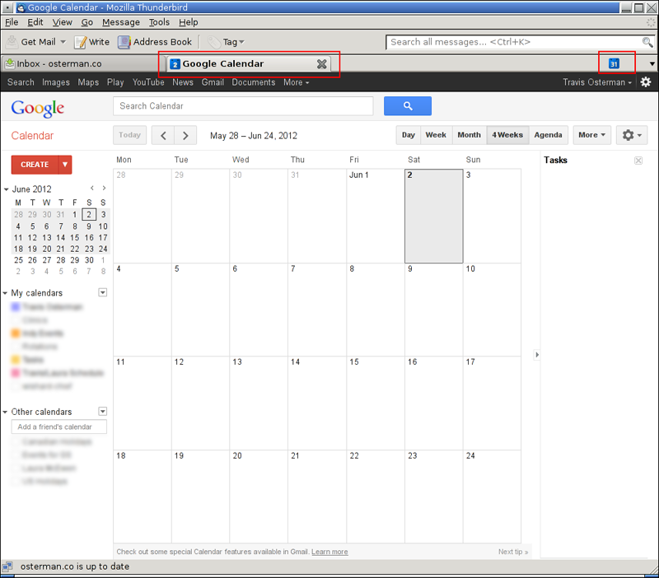Open the My calendars options dropdown
This screenshot has width=659, height=578.
[x=102, y=292]
